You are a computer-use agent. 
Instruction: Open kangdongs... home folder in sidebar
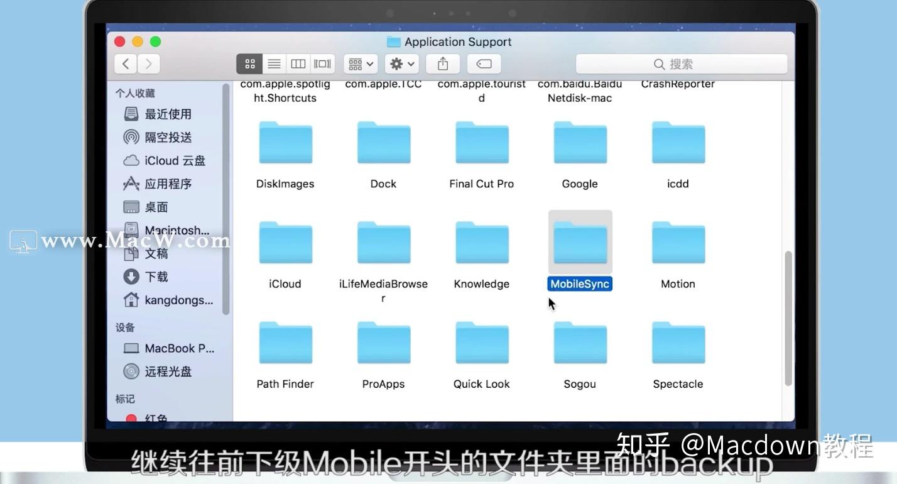pyautogui.click(x=168, y=300)
